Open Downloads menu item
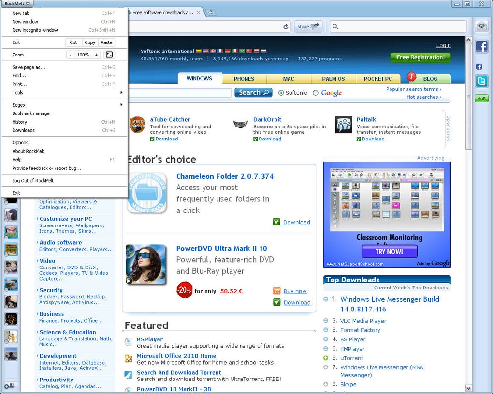The image size is (493, 394). point(64,130)
